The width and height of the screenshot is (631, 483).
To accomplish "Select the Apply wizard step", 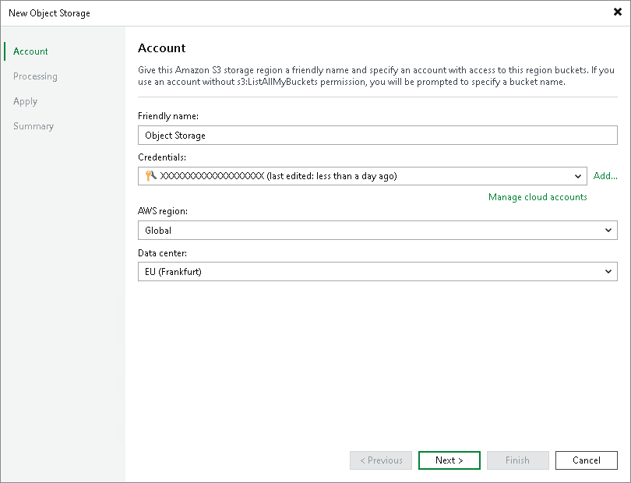I will (26, 101).
